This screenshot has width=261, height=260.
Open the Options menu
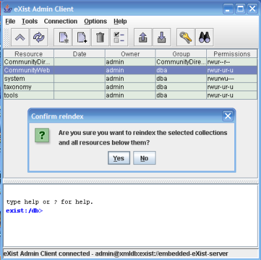point(96,22)
